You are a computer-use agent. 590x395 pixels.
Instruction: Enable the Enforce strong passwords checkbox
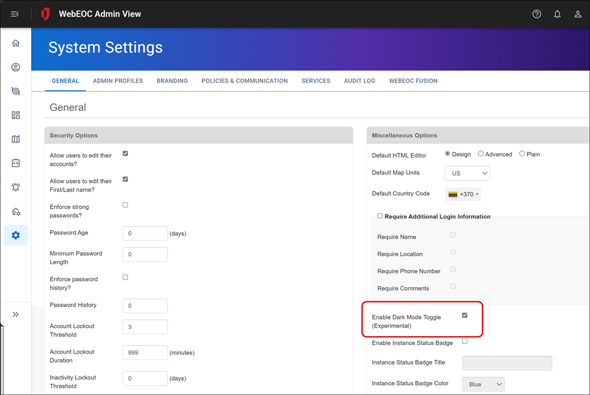[x=125, y=205]
